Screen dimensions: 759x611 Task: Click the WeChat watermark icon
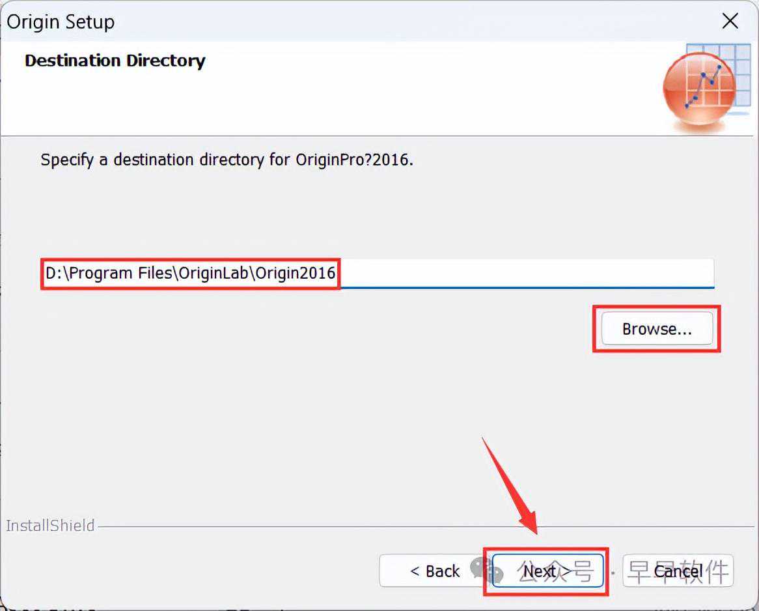point(486,571)
